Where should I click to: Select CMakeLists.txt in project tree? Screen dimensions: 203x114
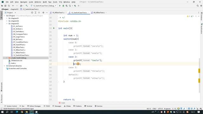pos(16,60)
